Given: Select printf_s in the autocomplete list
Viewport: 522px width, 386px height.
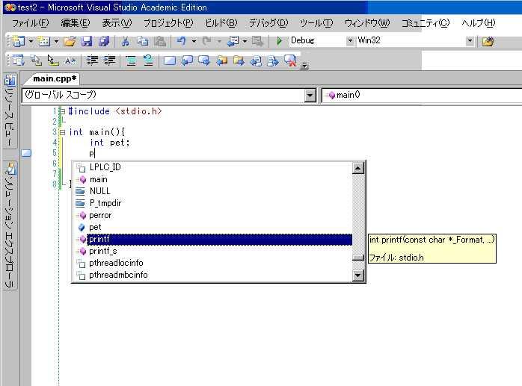Looking at the screenshot, I should [x=104, y=251].
